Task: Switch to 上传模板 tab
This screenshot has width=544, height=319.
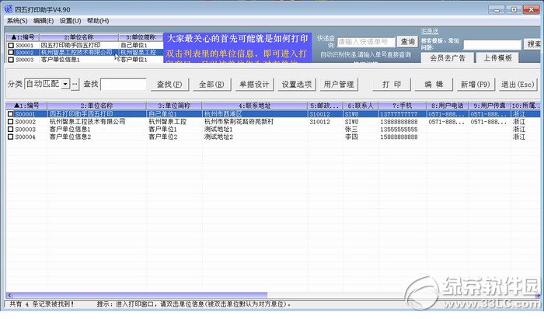Action: tap(498, 58)
